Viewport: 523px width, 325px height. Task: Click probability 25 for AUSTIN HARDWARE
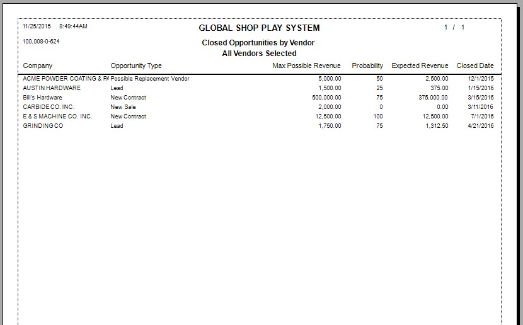click(379, 88)
